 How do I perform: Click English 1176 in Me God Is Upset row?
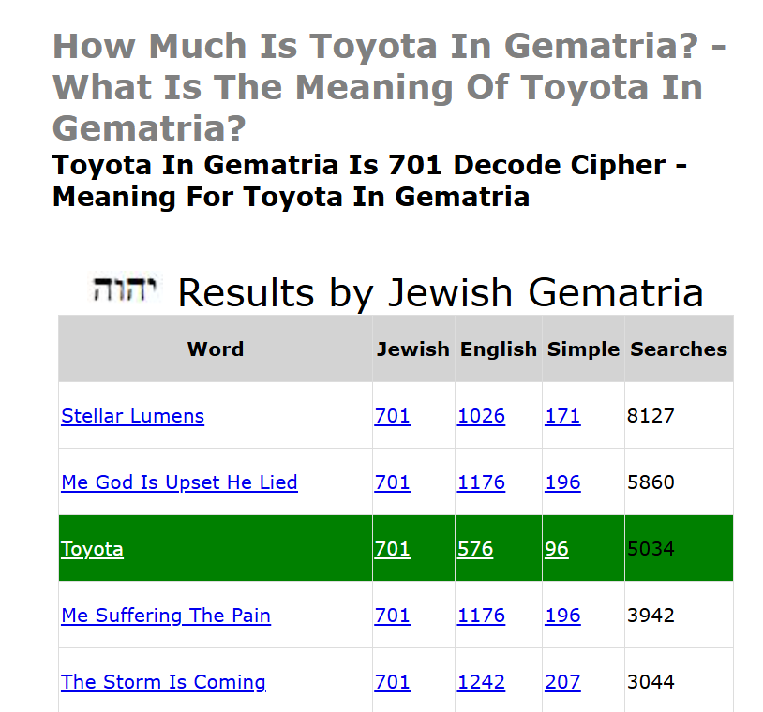tap(481, 482)
